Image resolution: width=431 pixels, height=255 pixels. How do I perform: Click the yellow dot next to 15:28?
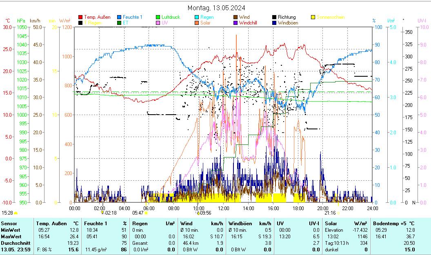coord(16,213)
